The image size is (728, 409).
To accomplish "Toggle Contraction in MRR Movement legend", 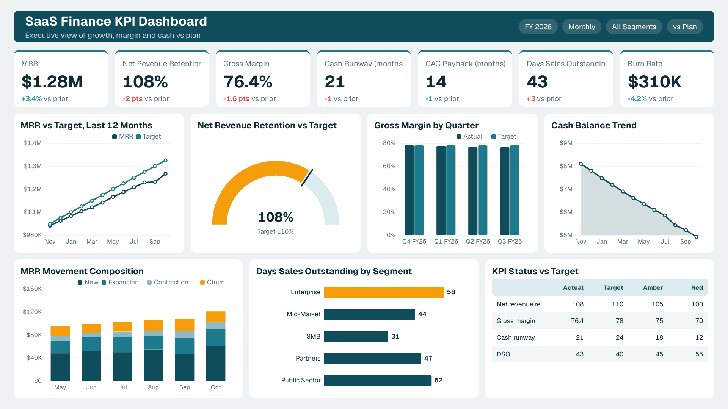I will (x=168, y=283).
